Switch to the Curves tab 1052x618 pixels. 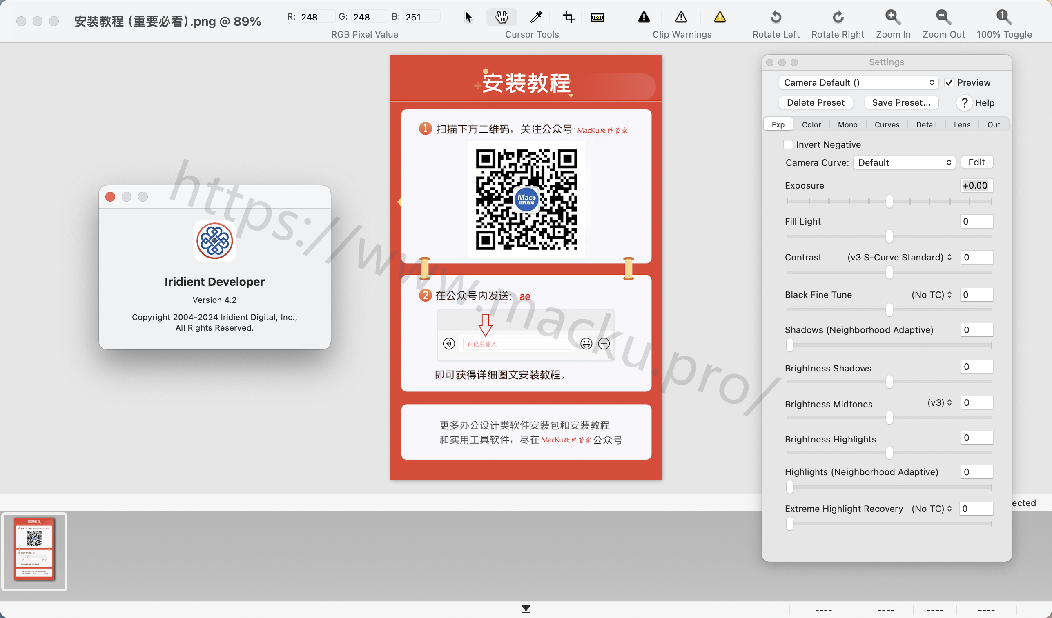[x=887, y=124]
